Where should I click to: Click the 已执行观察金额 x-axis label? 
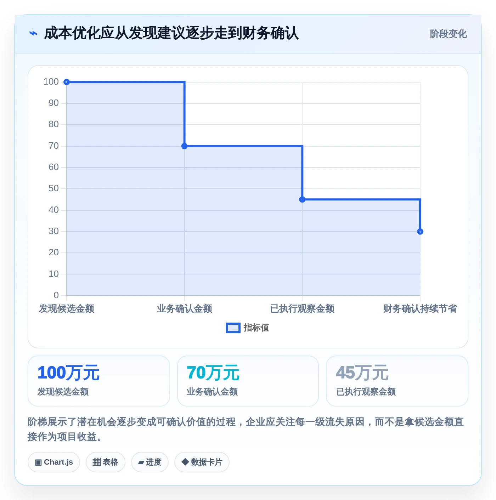pos(302,309)
